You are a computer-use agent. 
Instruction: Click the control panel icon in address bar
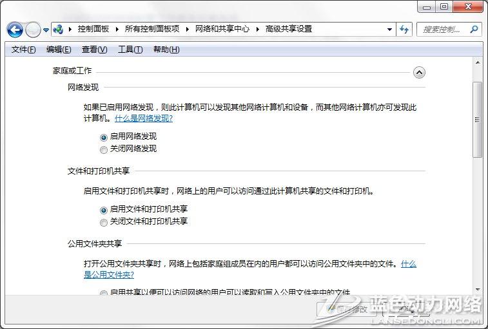pos(59,29)
